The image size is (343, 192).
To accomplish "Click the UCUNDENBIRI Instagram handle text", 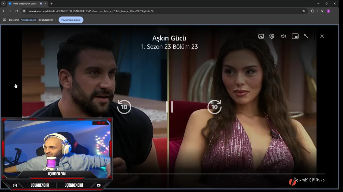I will pos(40,185).
